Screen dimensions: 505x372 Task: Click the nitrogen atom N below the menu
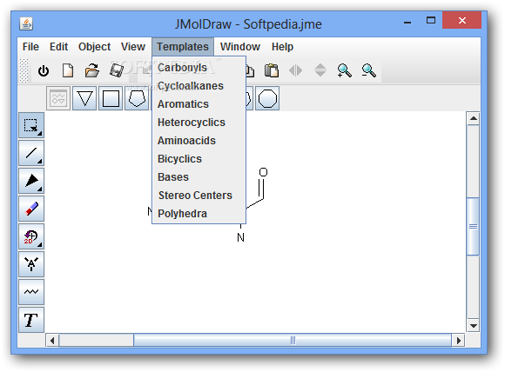click(x=240, y=237)
